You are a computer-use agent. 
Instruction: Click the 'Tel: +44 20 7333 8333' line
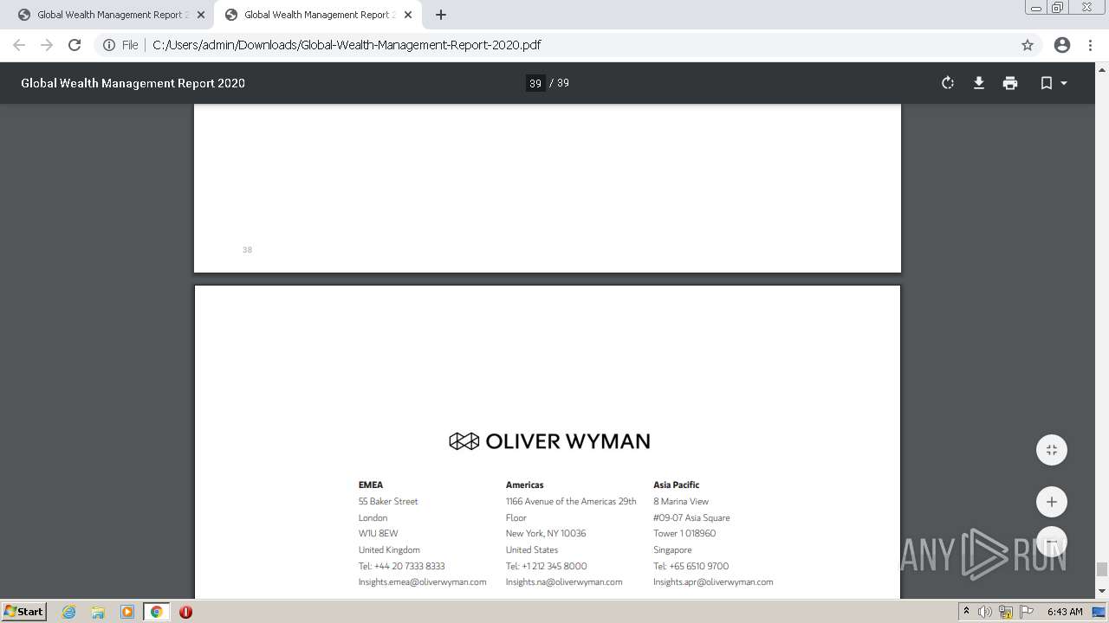(x=402, y=567)
